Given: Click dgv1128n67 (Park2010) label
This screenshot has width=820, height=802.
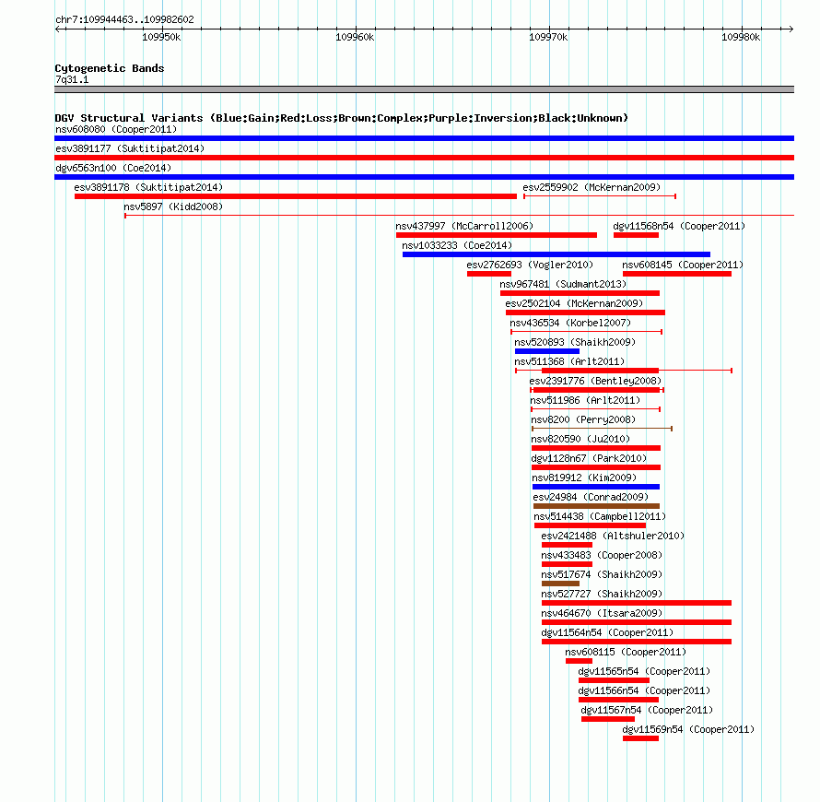Looking at the screenshot, I should [589, 458].
